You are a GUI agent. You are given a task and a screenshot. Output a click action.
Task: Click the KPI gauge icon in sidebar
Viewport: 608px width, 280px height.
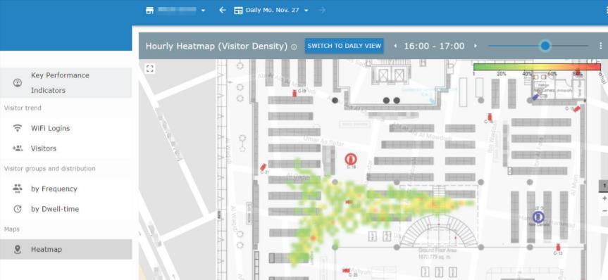click(18, 82)
